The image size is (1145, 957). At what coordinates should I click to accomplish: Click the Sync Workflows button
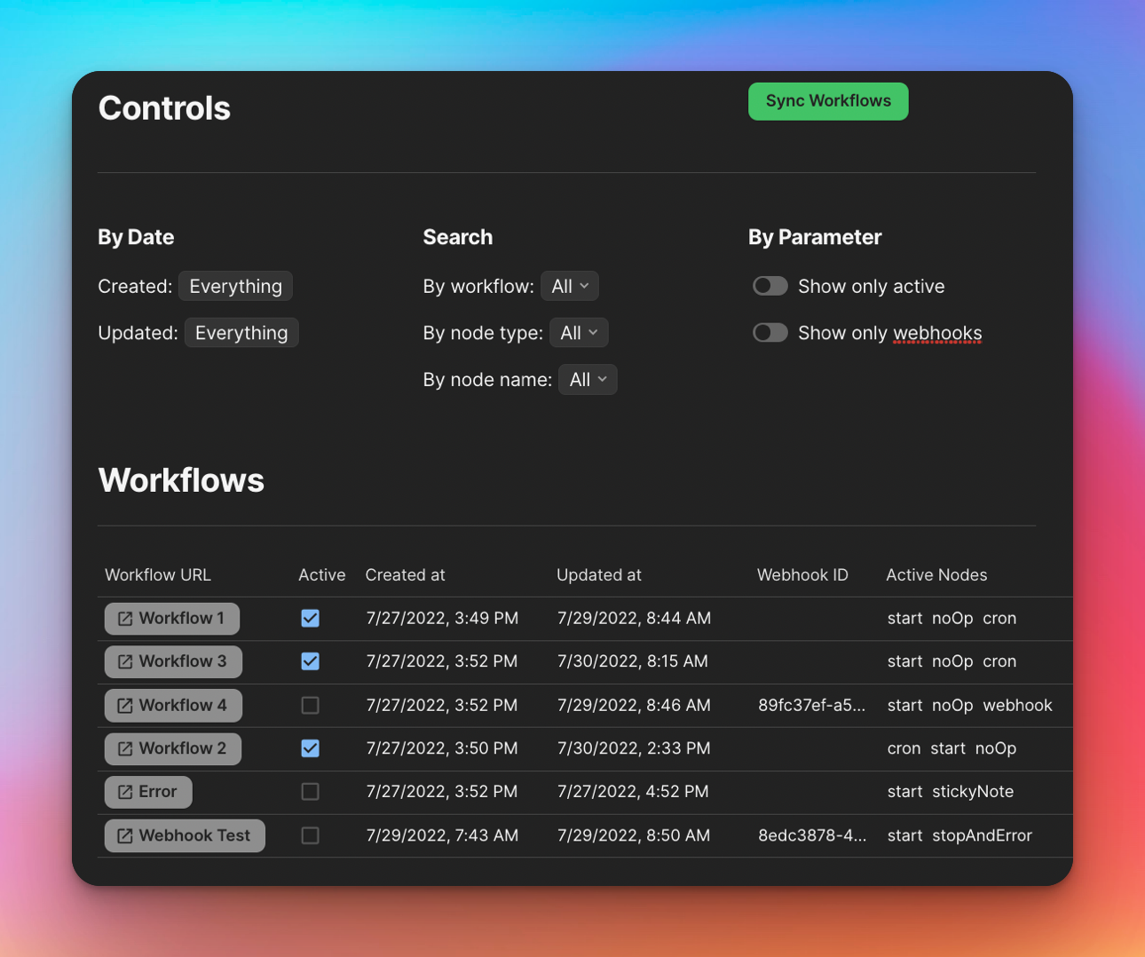click(828, 101)
